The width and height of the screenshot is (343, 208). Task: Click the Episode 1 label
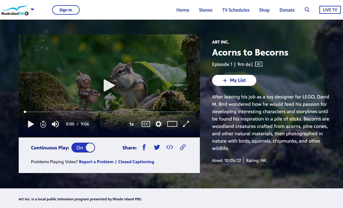click(x=222, y=64)
